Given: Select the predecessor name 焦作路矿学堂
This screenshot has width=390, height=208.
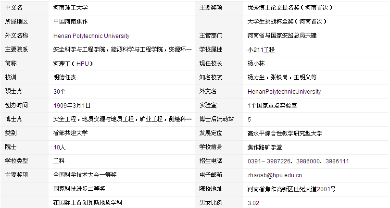Looking at the screenshot, I should point(264,147).
